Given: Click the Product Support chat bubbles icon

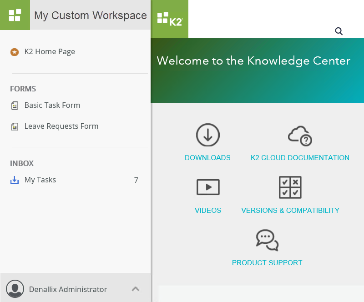Looking at the screenshot, I should point(267,240).
